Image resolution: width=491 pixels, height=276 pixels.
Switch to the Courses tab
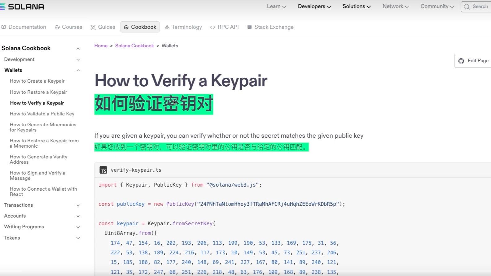[68, 27]
